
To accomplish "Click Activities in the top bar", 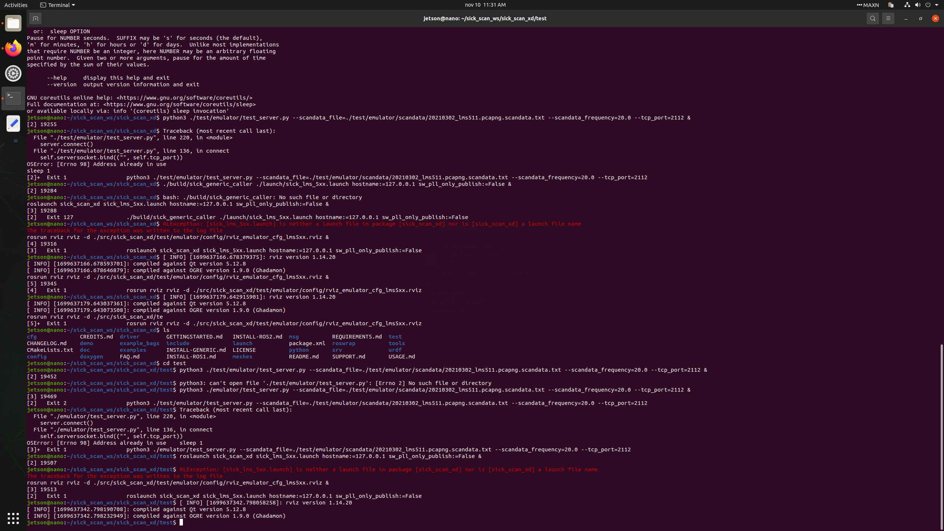I will tap(16, 5).
